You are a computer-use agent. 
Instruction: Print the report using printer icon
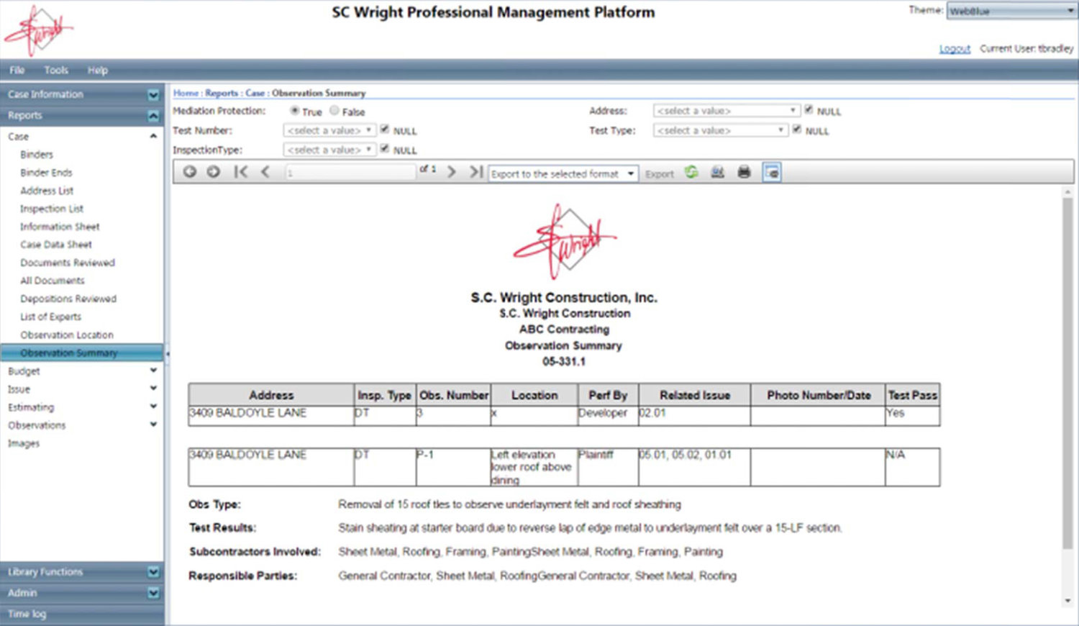(x=744, y=172)
